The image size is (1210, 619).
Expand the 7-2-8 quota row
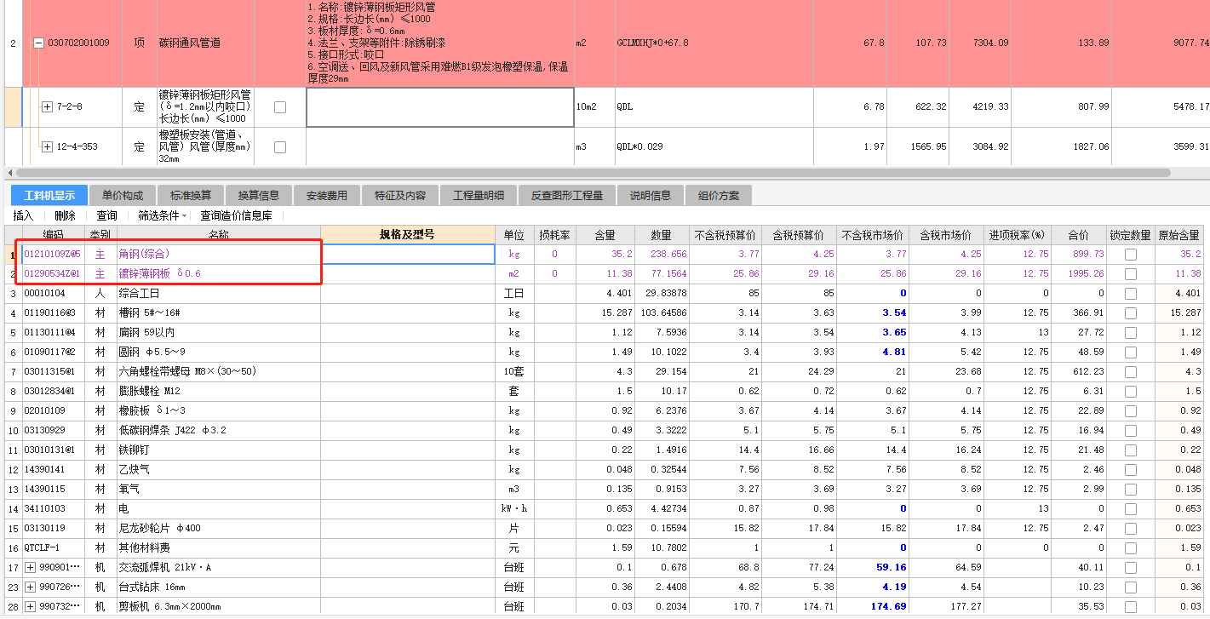(x=47, y=107)
